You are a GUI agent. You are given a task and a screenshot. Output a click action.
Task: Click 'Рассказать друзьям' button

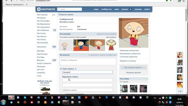(x=133, y=73)
